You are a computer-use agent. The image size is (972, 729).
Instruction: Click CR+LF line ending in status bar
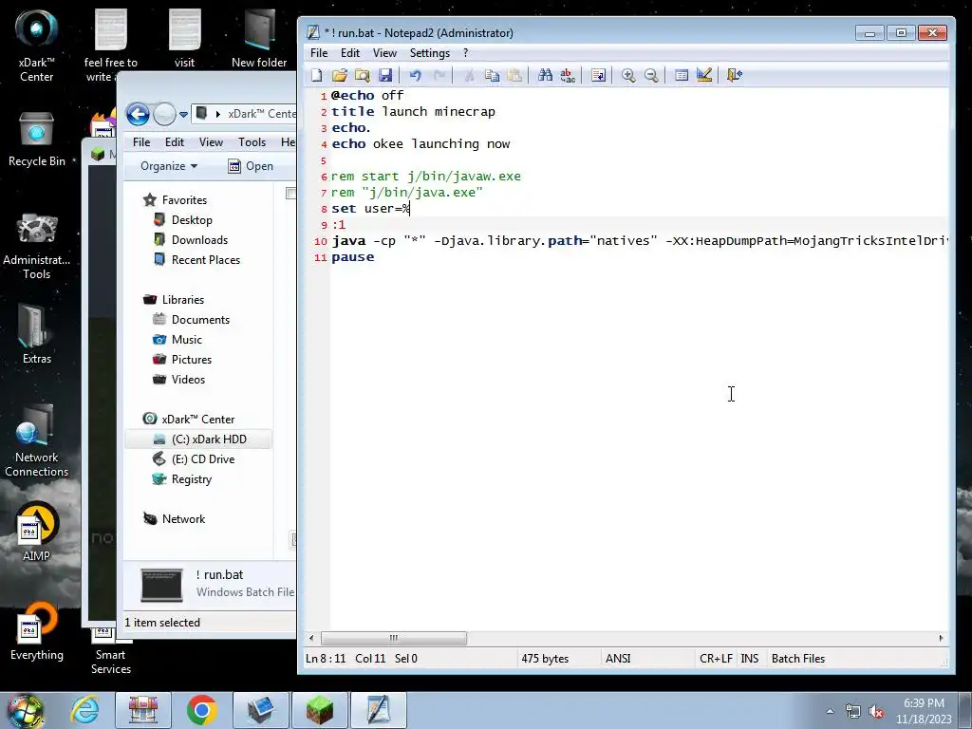[716, 659]
